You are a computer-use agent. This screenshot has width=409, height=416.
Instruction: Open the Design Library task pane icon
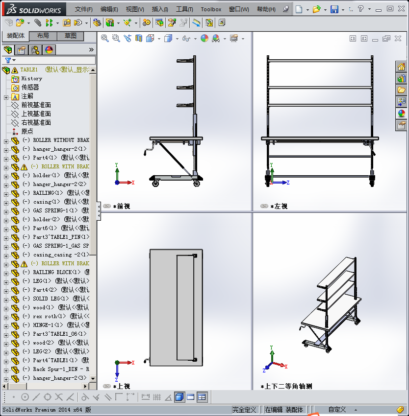coord(401,78)
